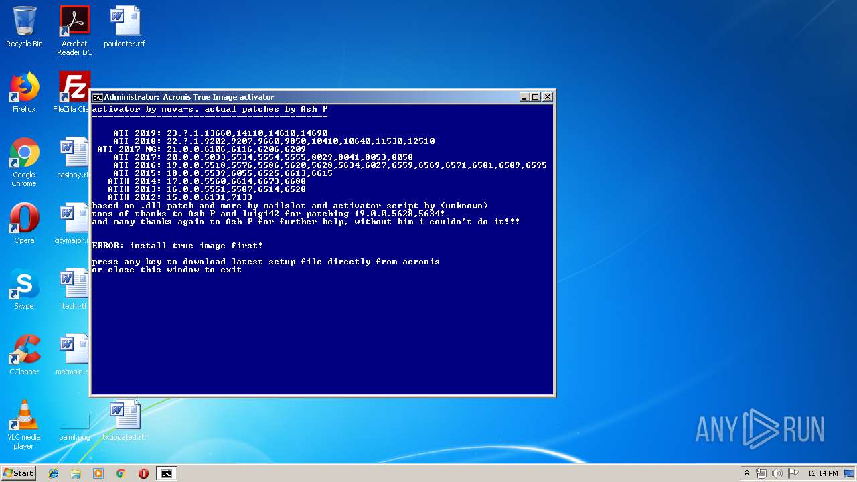857x482 pixels.
Task: Launch Firefox from the desktop
Action: coord(24,92)
